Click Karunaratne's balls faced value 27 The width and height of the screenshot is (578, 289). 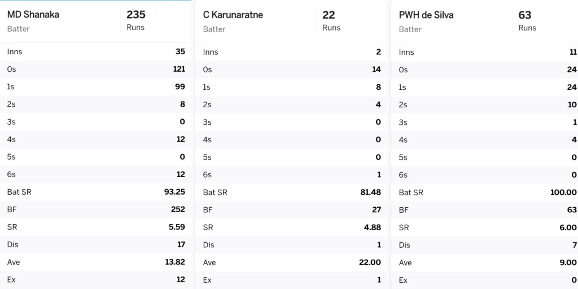point(376,210)
